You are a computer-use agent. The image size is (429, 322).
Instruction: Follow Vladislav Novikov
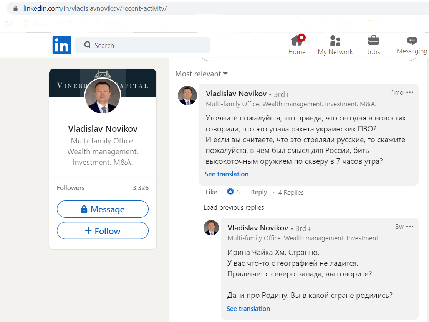tap(103, 231)
